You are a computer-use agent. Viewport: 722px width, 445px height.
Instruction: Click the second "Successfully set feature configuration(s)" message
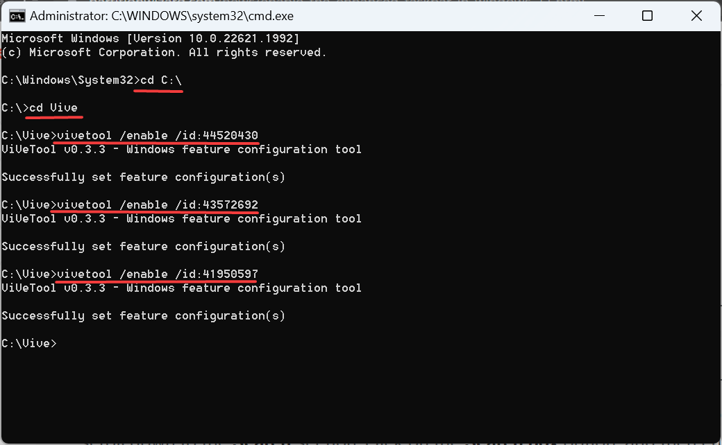(x=143, y=247)
